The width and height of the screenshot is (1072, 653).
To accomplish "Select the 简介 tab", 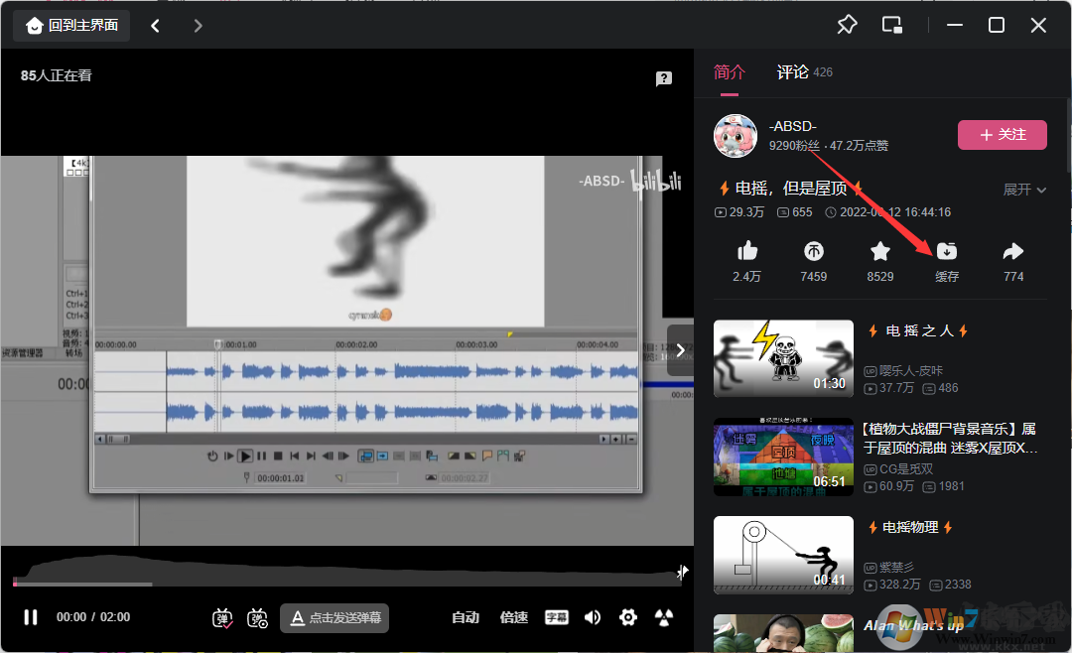I will (x=729, y=72).
